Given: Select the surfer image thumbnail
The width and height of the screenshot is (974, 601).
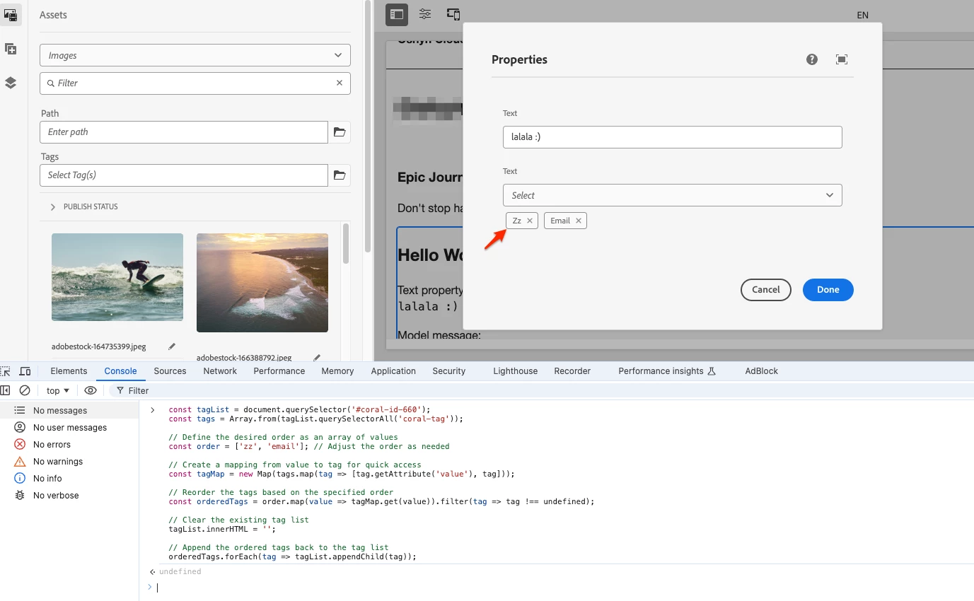Looking at the screenshot, I should click(x=117, y=277).
